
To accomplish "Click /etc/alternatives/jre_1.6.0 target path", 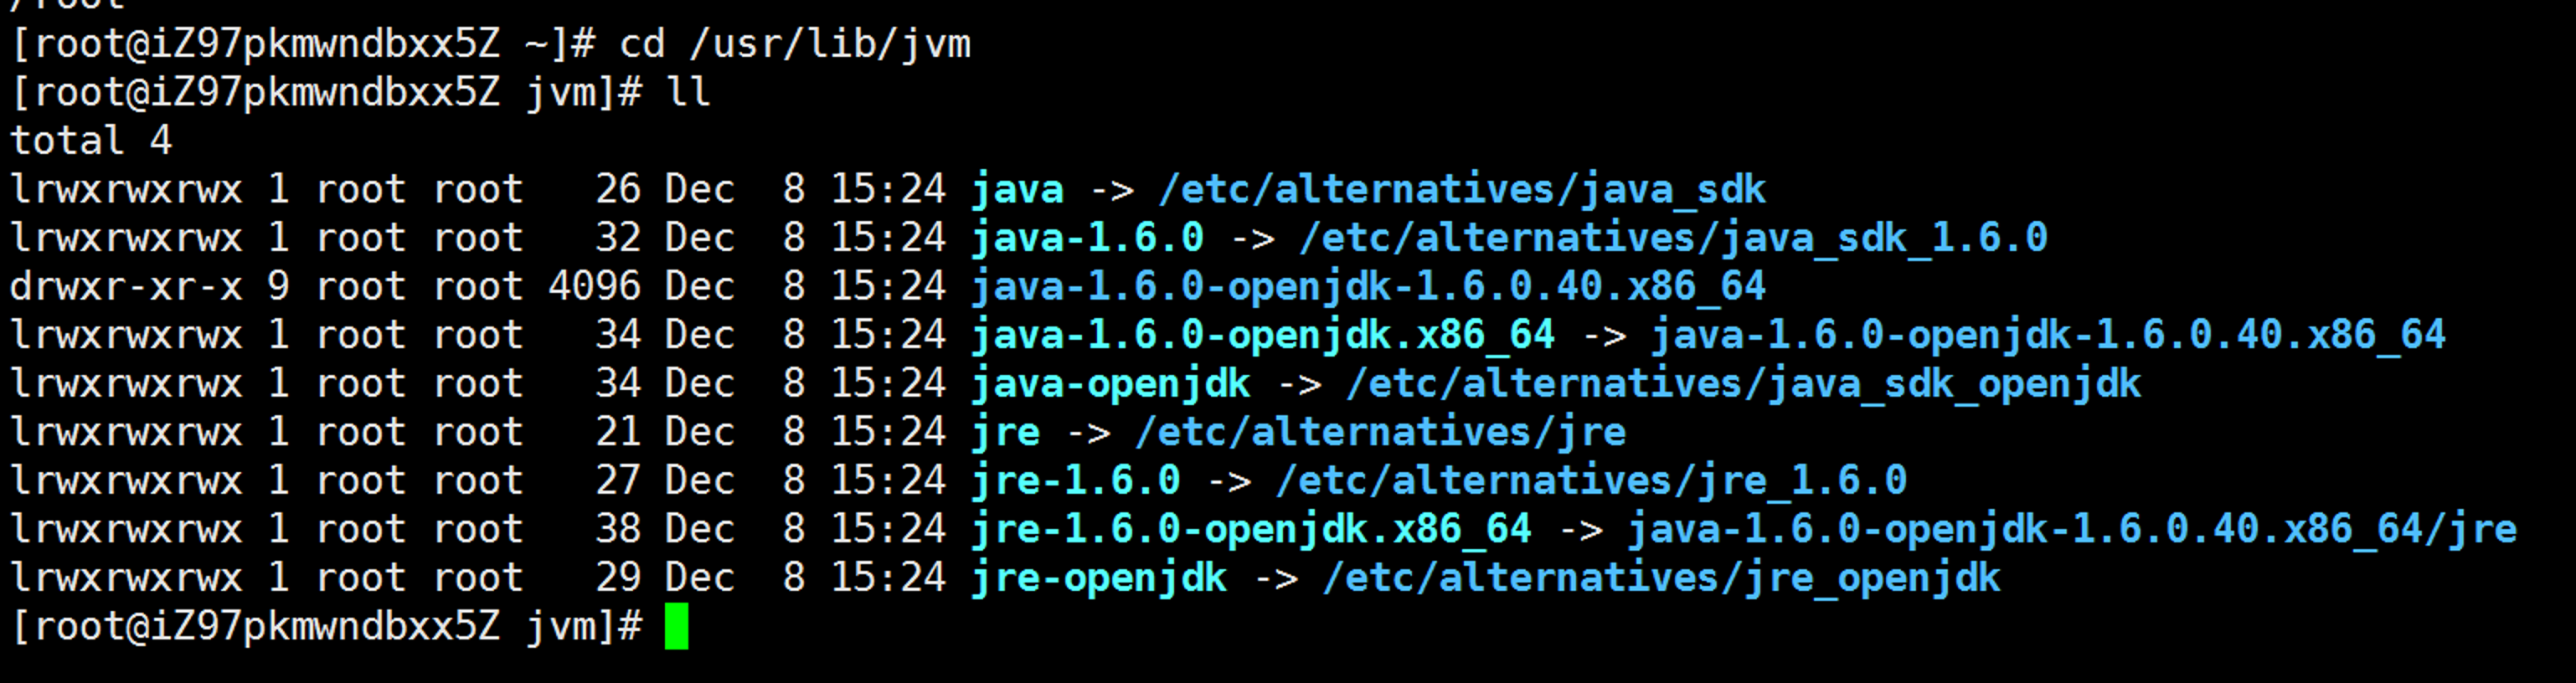I will 1591,481.
